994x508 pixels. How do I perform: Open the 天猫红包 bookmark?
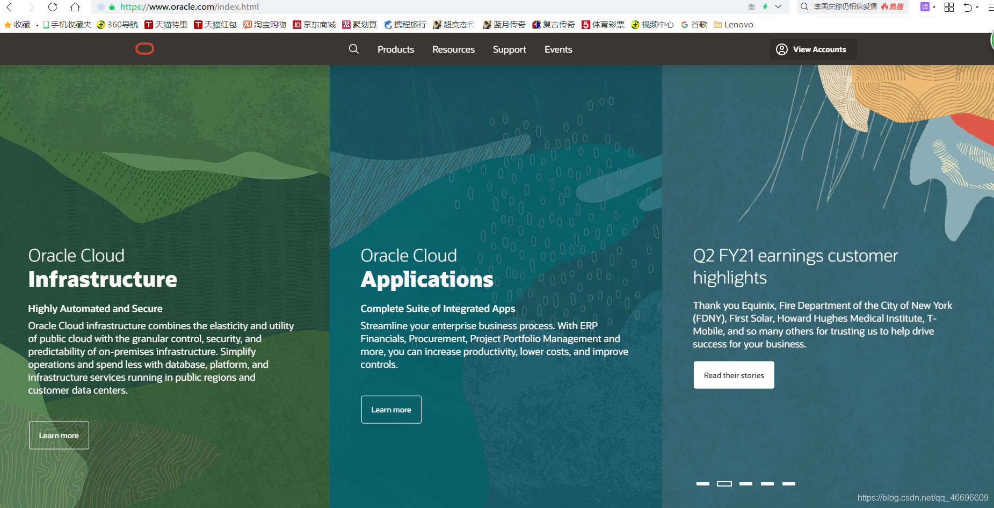[215, 25]
